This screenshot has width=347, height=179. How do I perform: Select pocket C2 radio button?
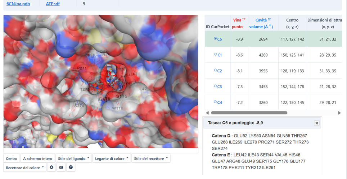pos(215,70)
